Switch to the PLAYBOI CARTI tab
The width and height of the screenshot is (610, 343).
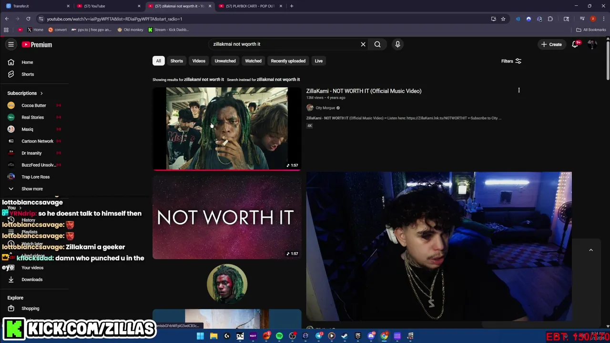(x=250, y=6)
